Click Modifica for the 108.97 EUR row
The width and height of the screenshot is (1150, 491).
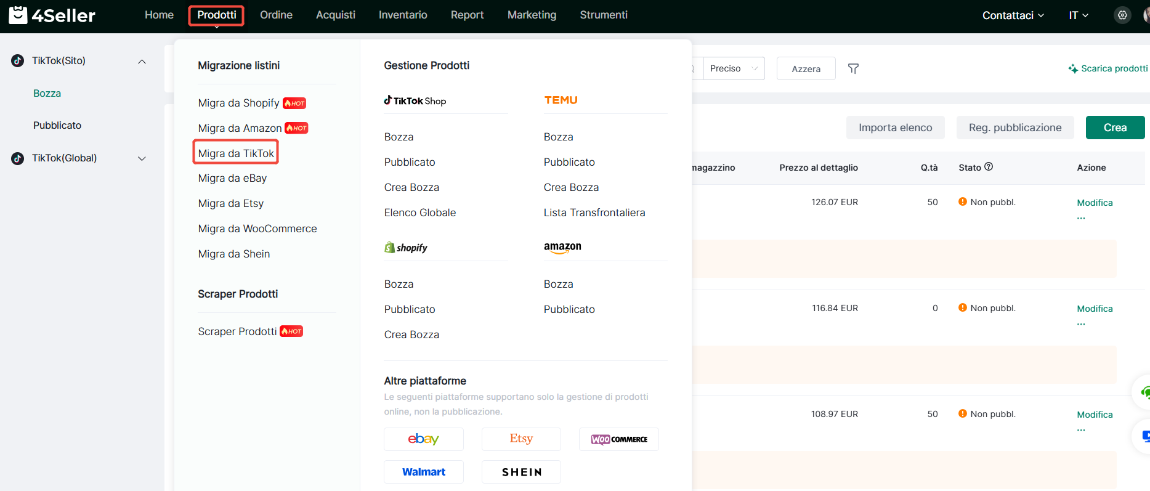[1095, 415]
